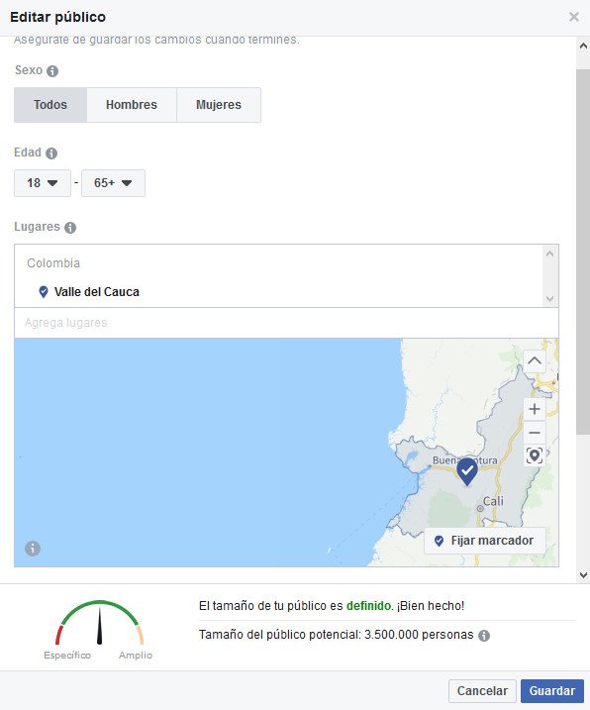
Task: Click the dialog vertical scrollbar thumb
Action: point(583,253)
